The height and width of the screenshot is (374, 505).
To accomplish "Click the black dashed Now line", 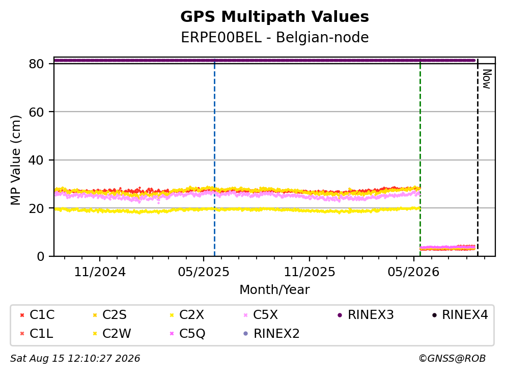I will click(x=478, y=158).
